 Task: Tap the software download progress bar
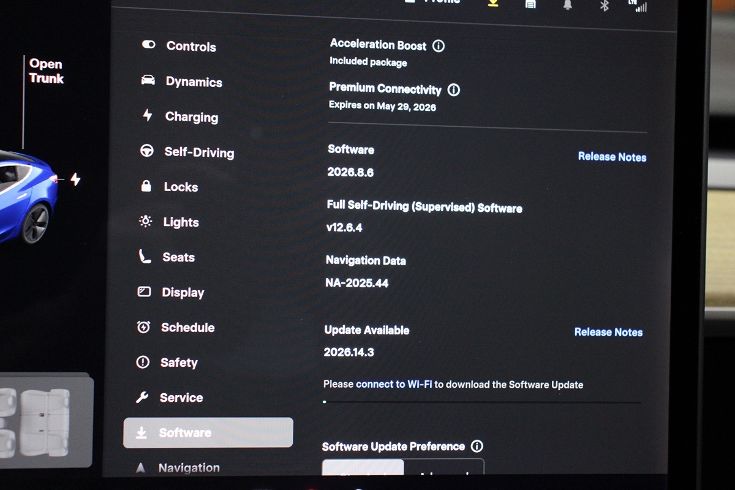click(482, 402)
